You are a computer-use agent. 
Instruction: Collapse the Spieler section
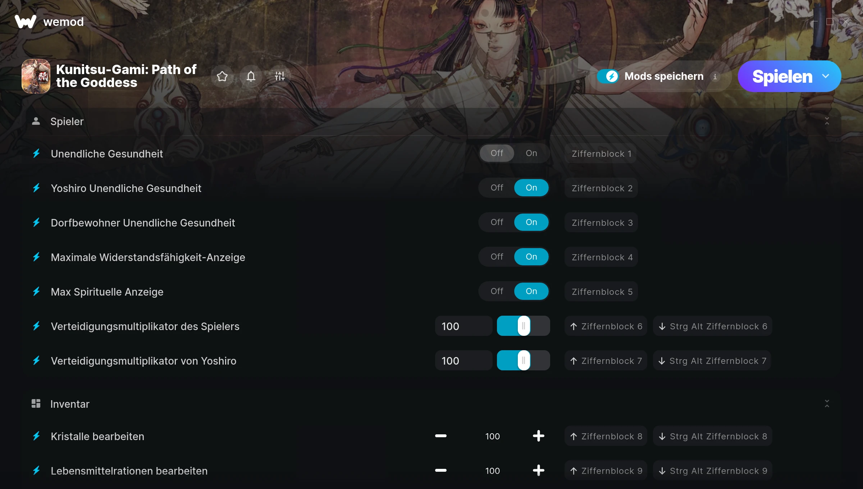tap(827, 121)
